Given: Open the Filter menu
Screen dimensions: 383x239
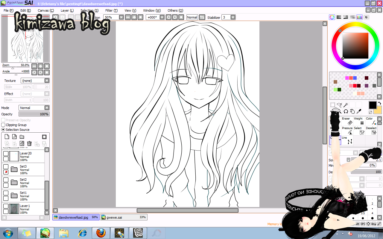Looking at the screenshot, I should click(111, 10).
